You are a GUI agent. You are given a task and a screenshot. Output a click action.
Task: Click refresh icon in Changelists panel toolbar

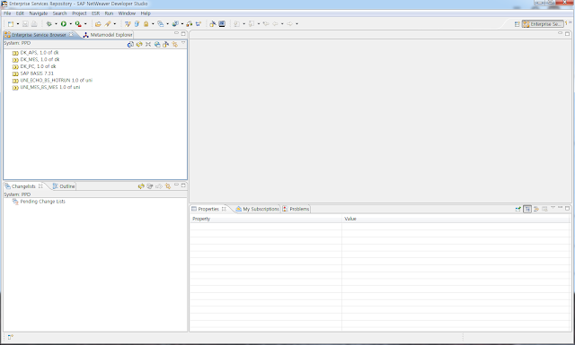(141, 186)
